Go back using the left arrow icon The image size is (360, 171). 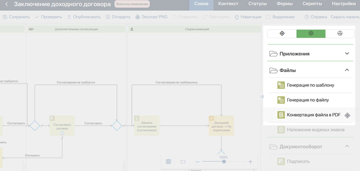point(7,4)
